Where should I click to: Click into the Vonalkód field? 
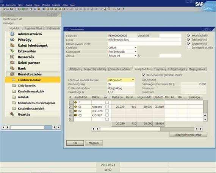click(170, 36)
